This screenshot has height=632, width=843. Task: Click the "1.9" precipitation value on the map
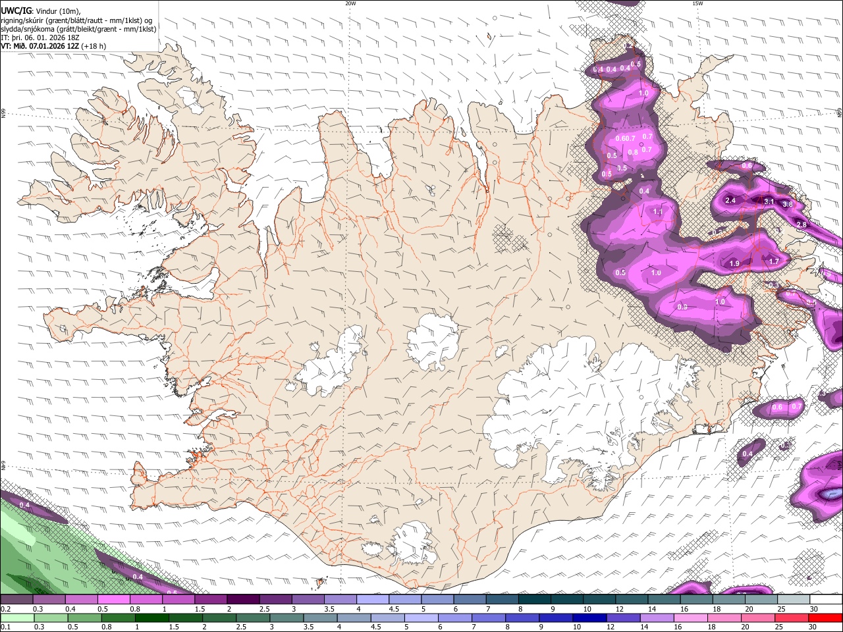(734, 263)
